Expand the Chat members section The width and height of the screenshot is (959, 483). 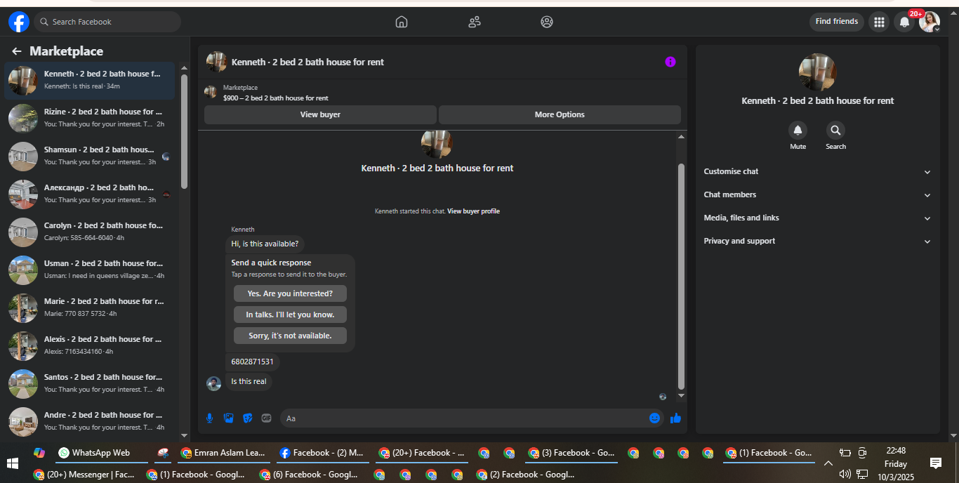pyautogui.click(x=817, y=194)
